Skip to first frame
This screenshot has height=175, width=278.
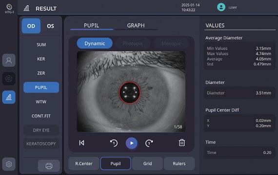click(81, 143)
